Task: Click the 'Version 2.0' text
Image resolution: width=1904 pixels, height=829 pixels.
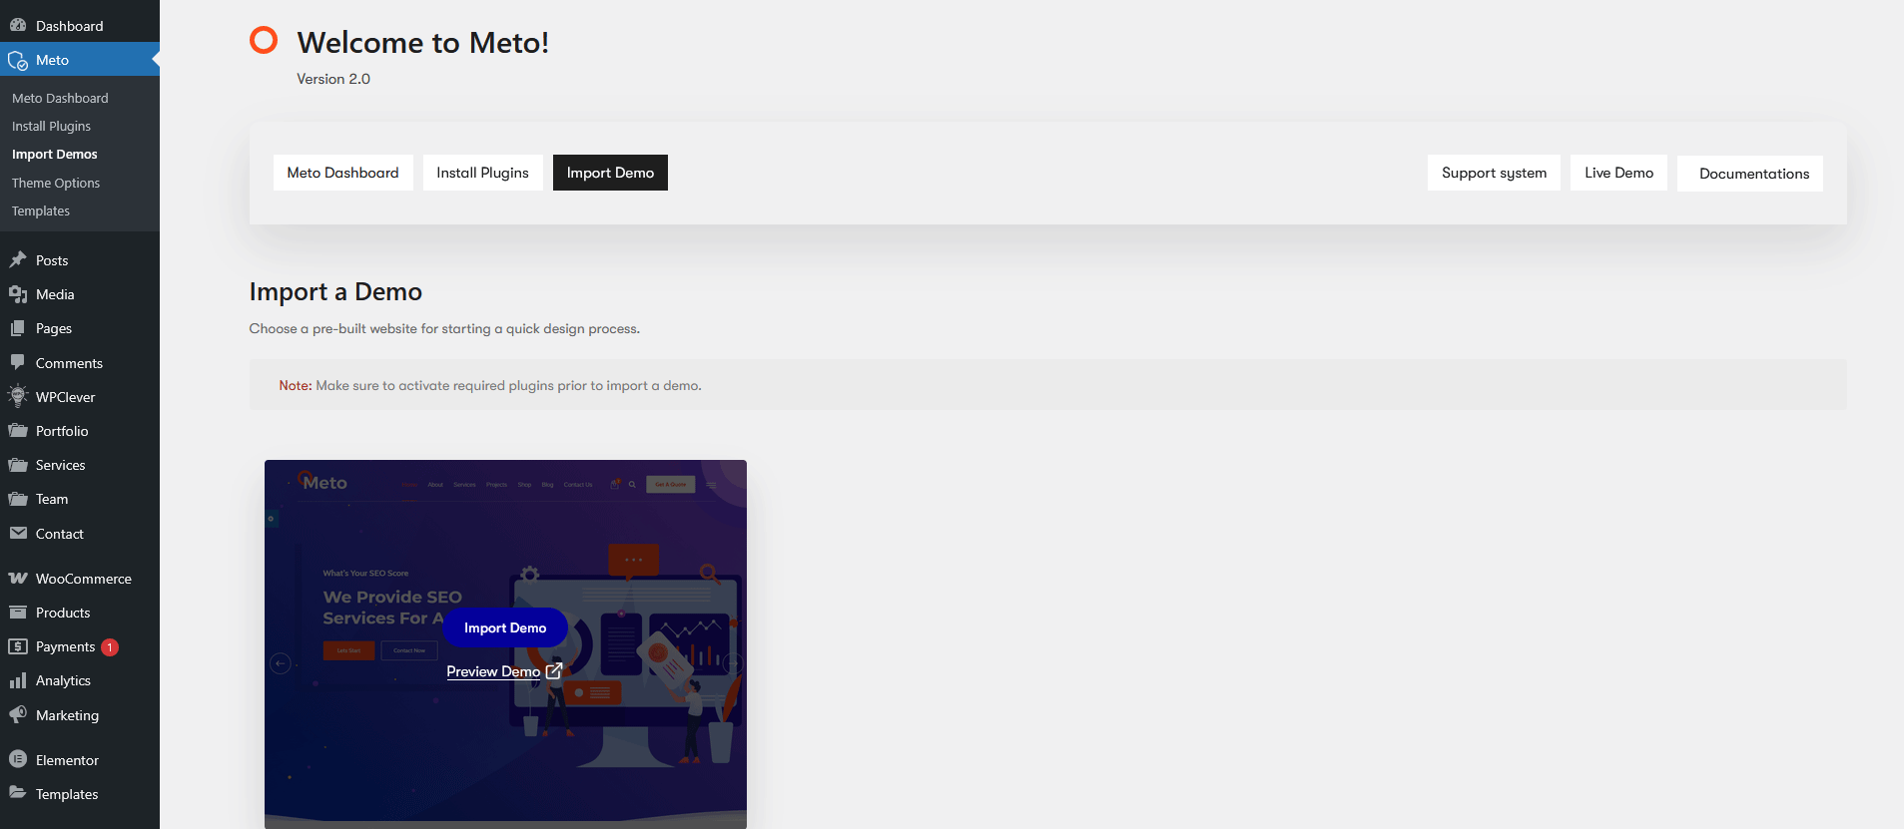Action: pos(333,79)
